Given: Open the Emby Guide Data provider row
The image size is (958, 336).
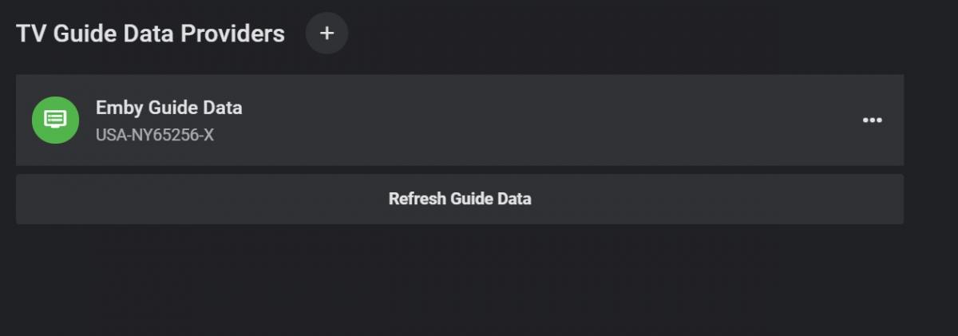Looking at the screenshot, I should pos(479,120).
